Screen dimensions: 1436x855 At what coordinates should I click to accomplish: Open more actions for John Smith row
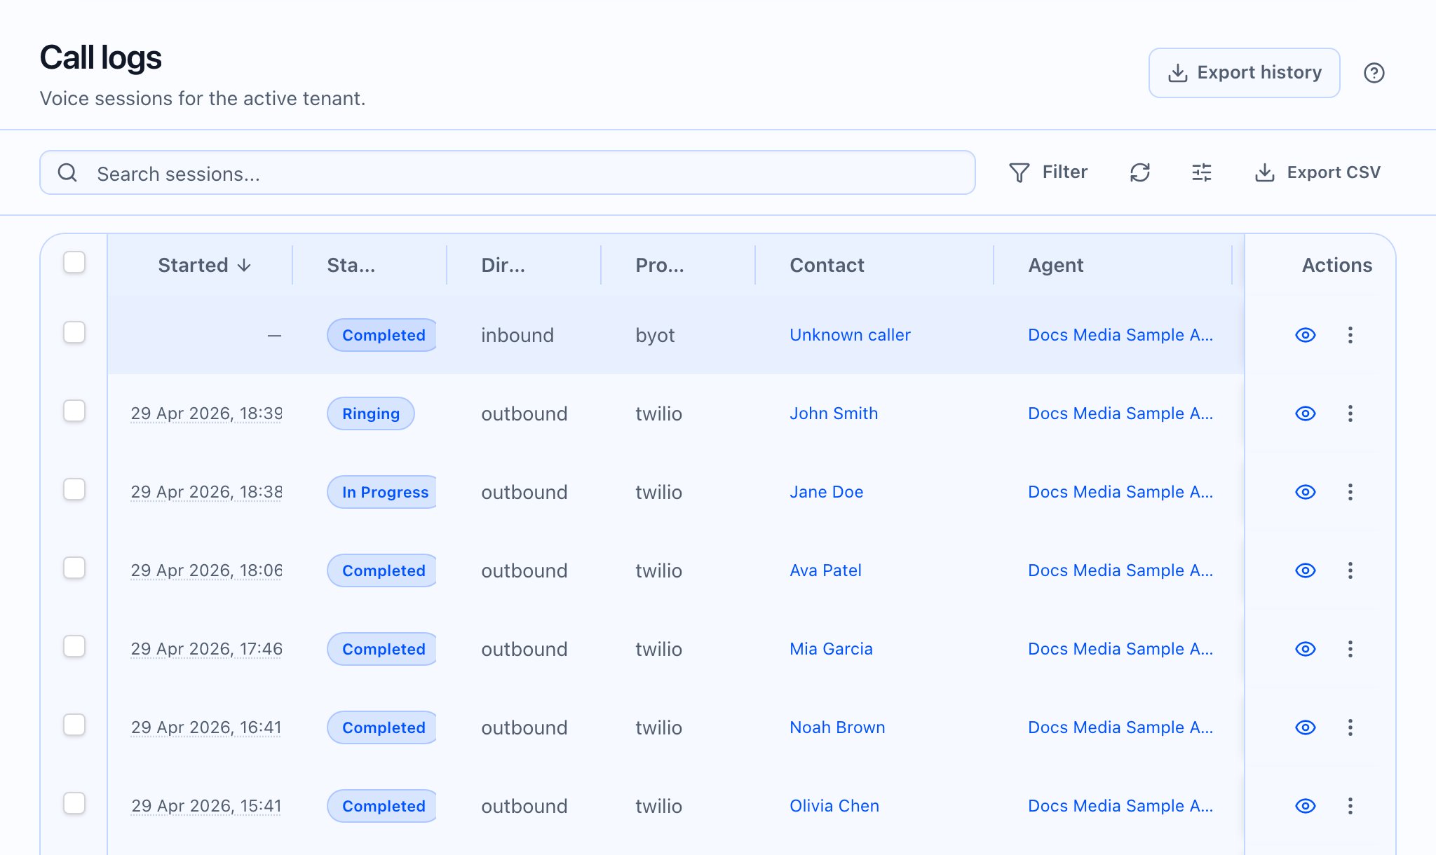pyautogui.click(x=1350, y=413)
